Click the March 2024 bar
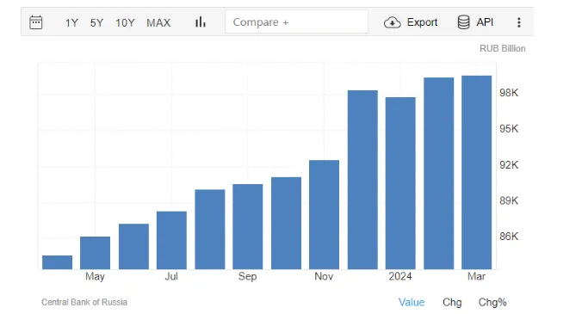The height and width of the screenshot is (314, 582). [x=477, y=172]
